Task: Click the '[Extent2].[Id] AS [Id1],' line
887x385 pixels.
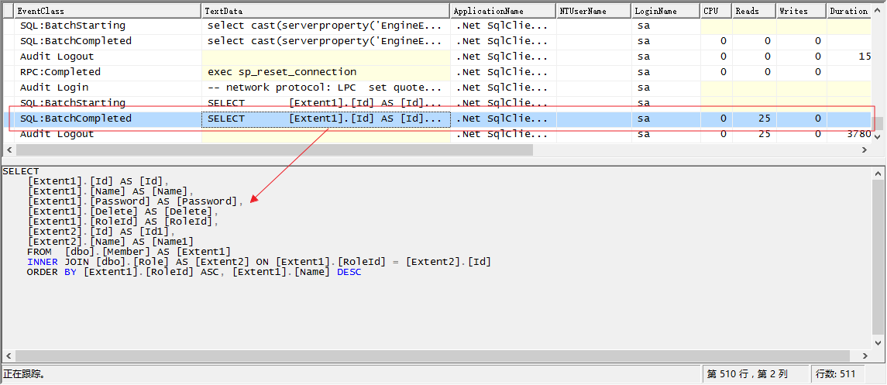Action: [101, 231]
